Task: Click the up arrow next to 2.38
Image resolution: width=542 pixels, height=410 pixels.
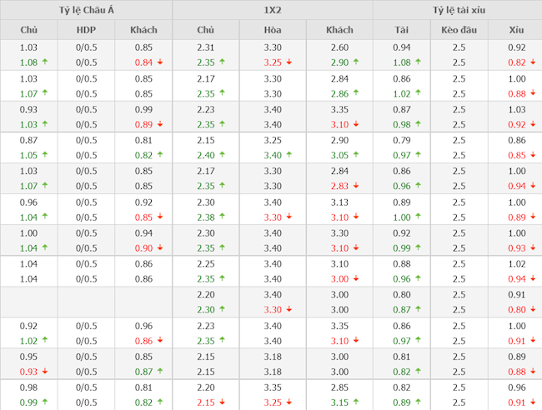Action: tap(226, 217)
